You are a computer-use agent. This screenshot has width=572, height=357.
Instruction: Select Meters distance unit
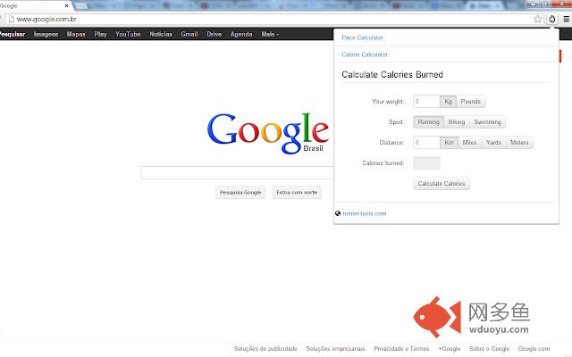click(519, 143)
